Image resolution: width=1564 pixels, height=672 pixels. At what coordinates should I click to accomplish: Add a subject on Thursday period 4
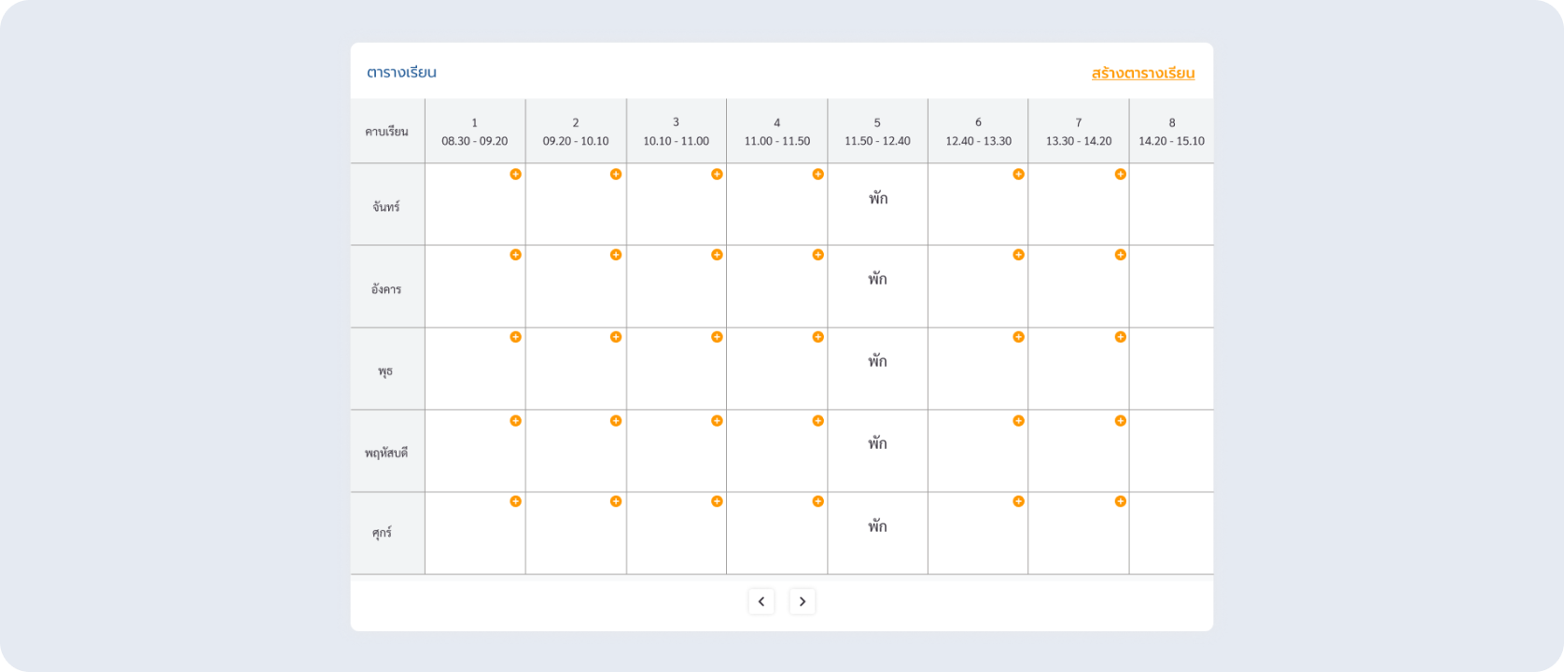[x=817, y=421]
